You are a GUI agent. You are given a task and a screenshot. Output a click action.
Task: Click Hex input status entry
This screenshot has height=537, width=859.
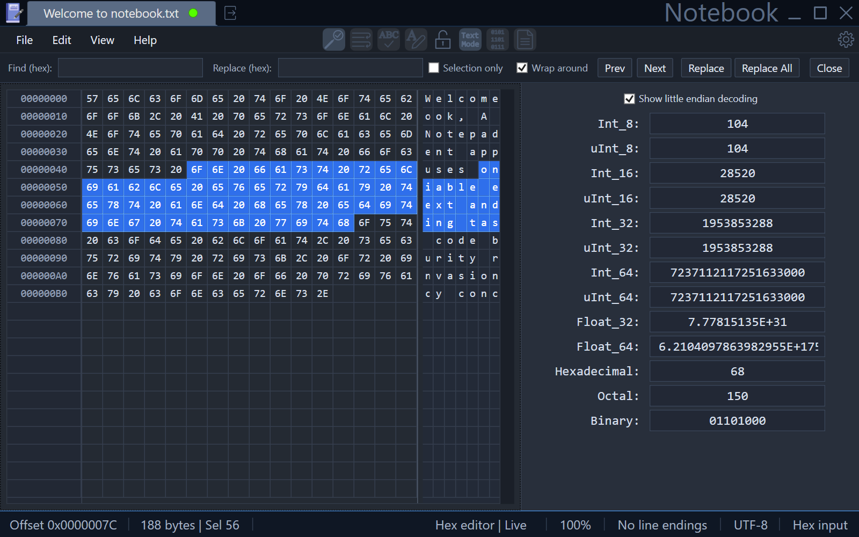pyautogui.click(x=820, y=525)
